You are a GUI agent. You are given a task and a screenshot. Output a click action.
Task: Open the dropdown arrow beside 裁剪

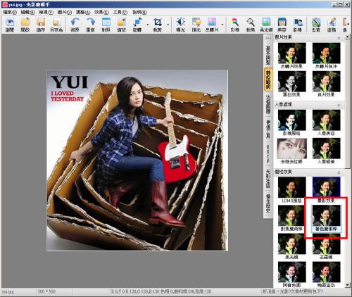(x=168, y=25)
